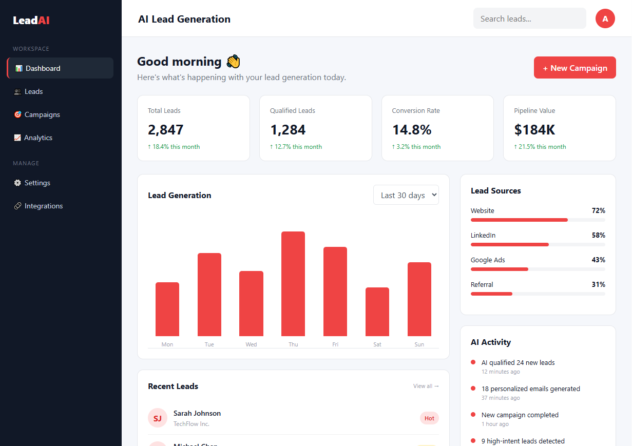This screenshot has height=446, width=632.
Task: Click red dot beside AI qualified 24 leads
Action: coord(473,362)
